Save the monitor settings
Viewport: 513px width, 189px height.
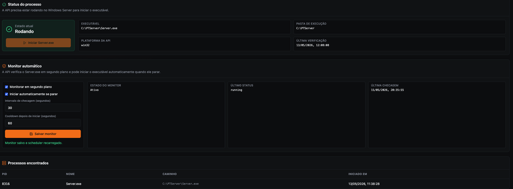(x=43, y=134)
